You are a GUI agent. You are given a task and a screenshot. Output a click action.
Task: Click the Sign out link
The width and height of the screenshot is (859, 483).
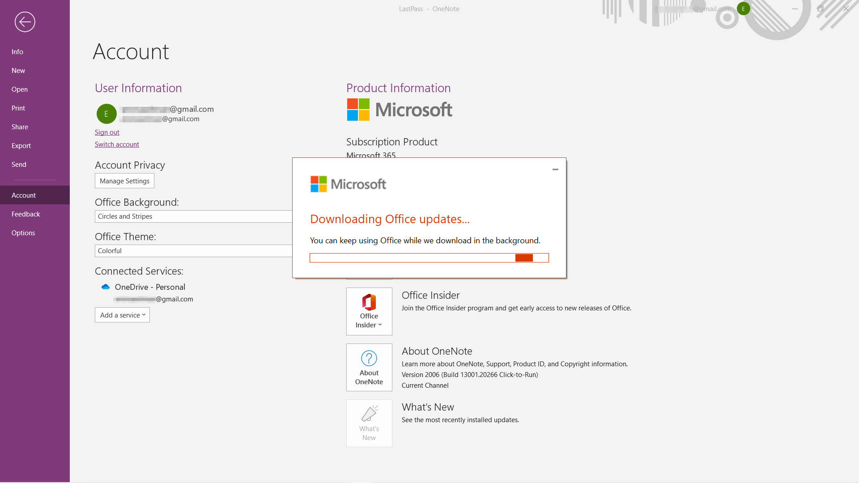107,132
